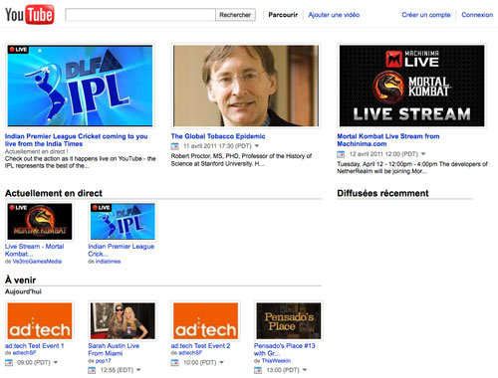Open ThisWeekIn channel link

pos(276,361)
